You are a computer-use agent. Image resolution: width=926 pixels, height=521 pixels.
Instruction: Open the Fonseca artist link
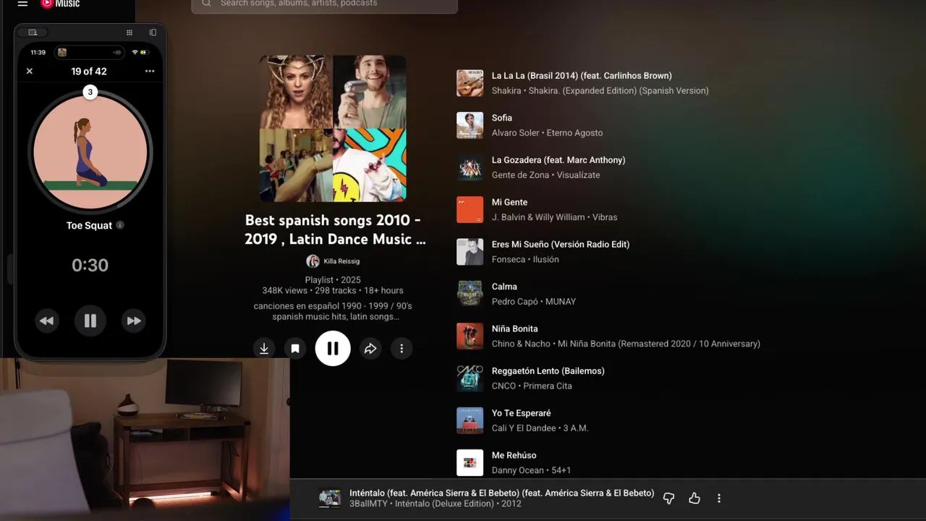coord(509,260)
